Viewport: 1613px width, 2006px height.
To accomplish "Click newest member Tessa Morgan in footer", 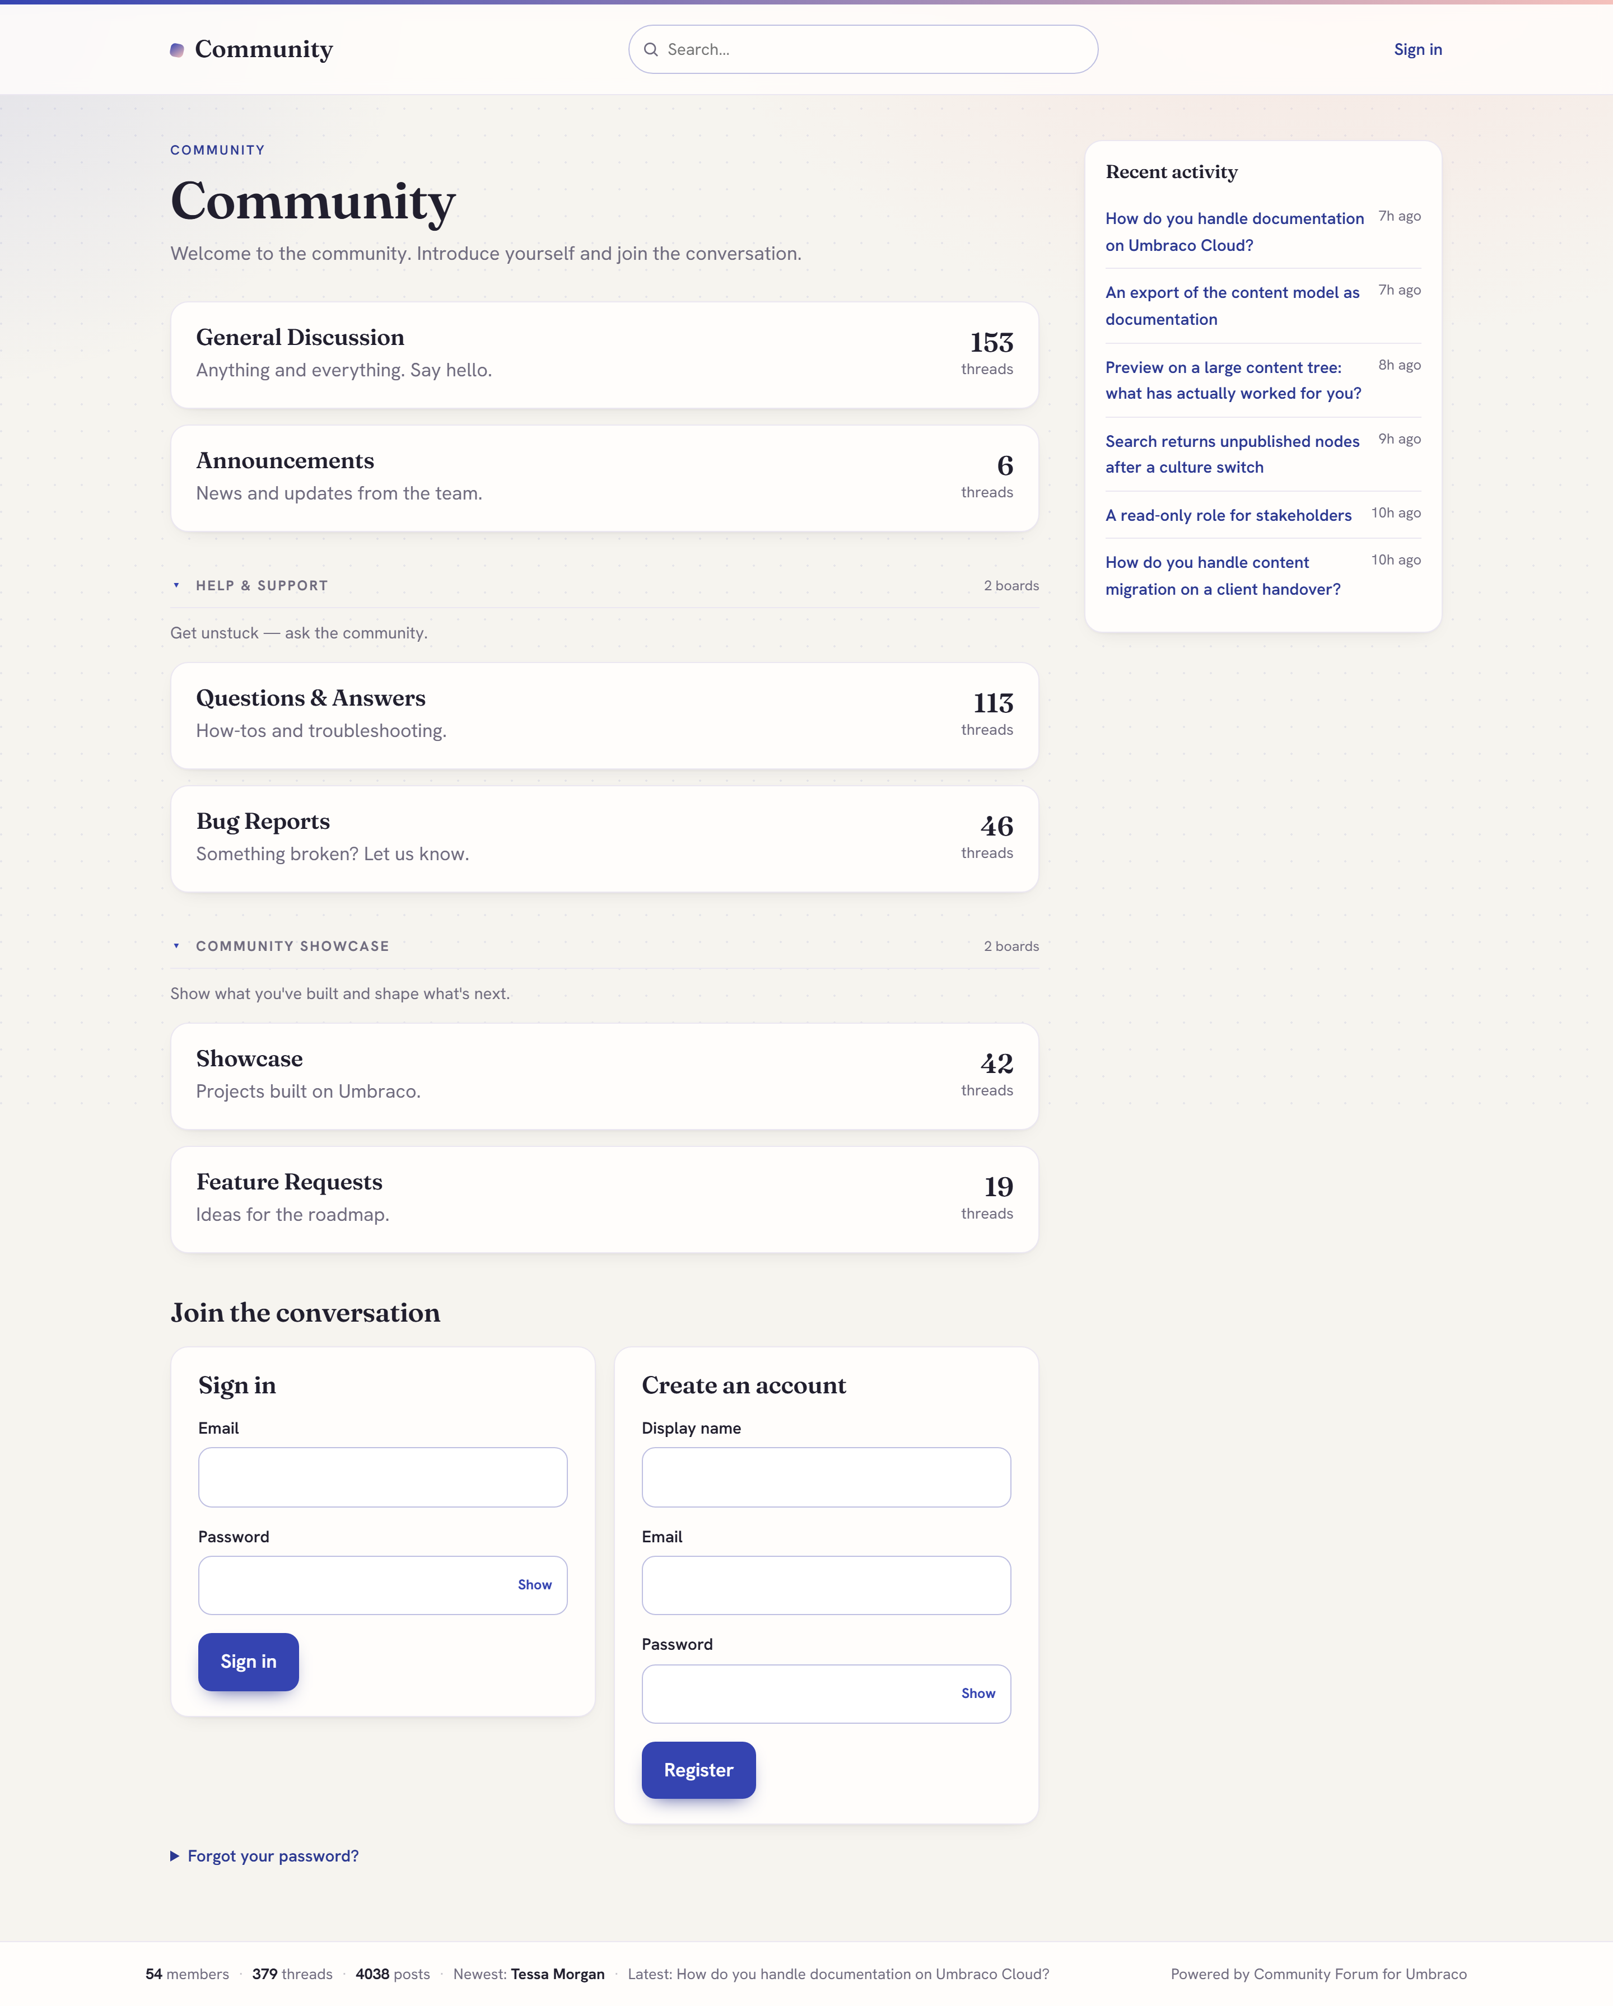I will (557, 1974).
